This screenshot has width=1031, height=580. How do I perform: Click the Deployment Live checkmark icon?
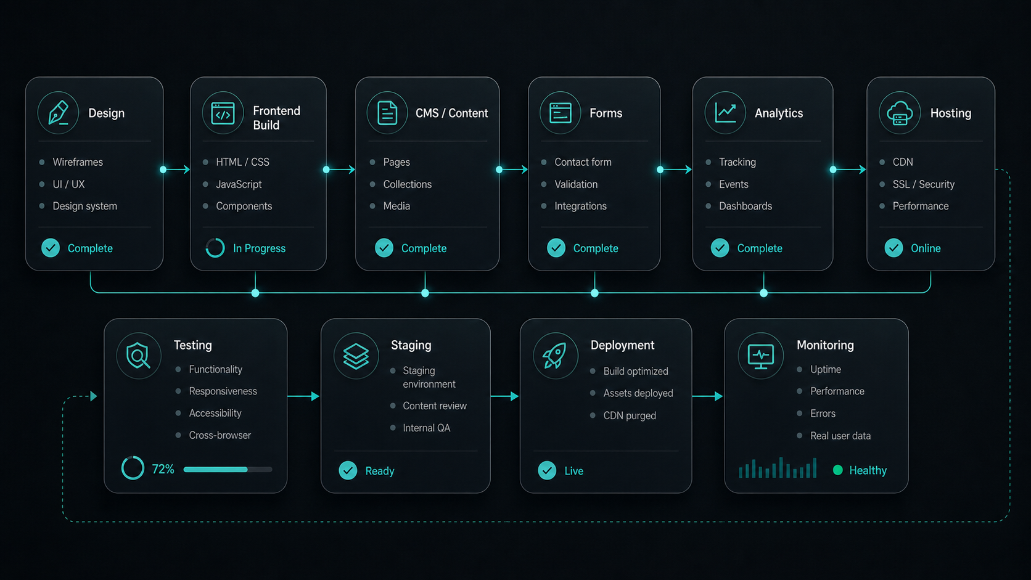click(x=547, y=470)
